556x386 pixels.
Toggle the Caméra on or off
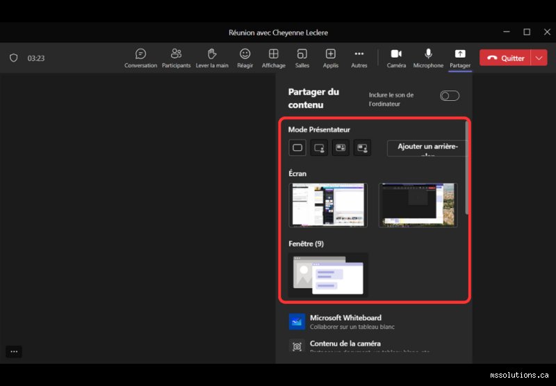click(x=396, y=58)
